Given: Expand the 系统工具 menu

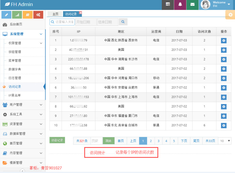Looking at the screenshot, I should (22, 115).
